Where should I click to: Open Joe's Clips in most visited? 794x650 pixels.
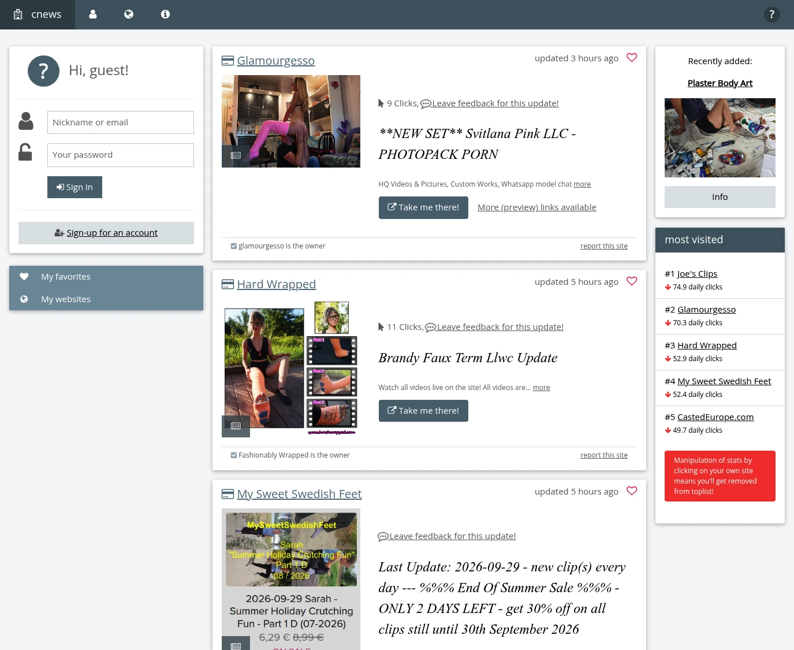pyautogui.click(x=697, y=274)
